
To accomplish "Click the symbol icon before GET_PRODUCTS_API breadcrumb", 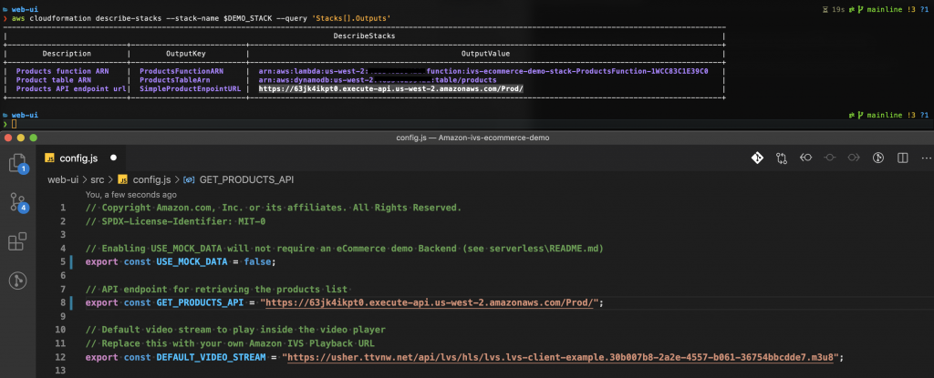I will [x=189, y=179].
